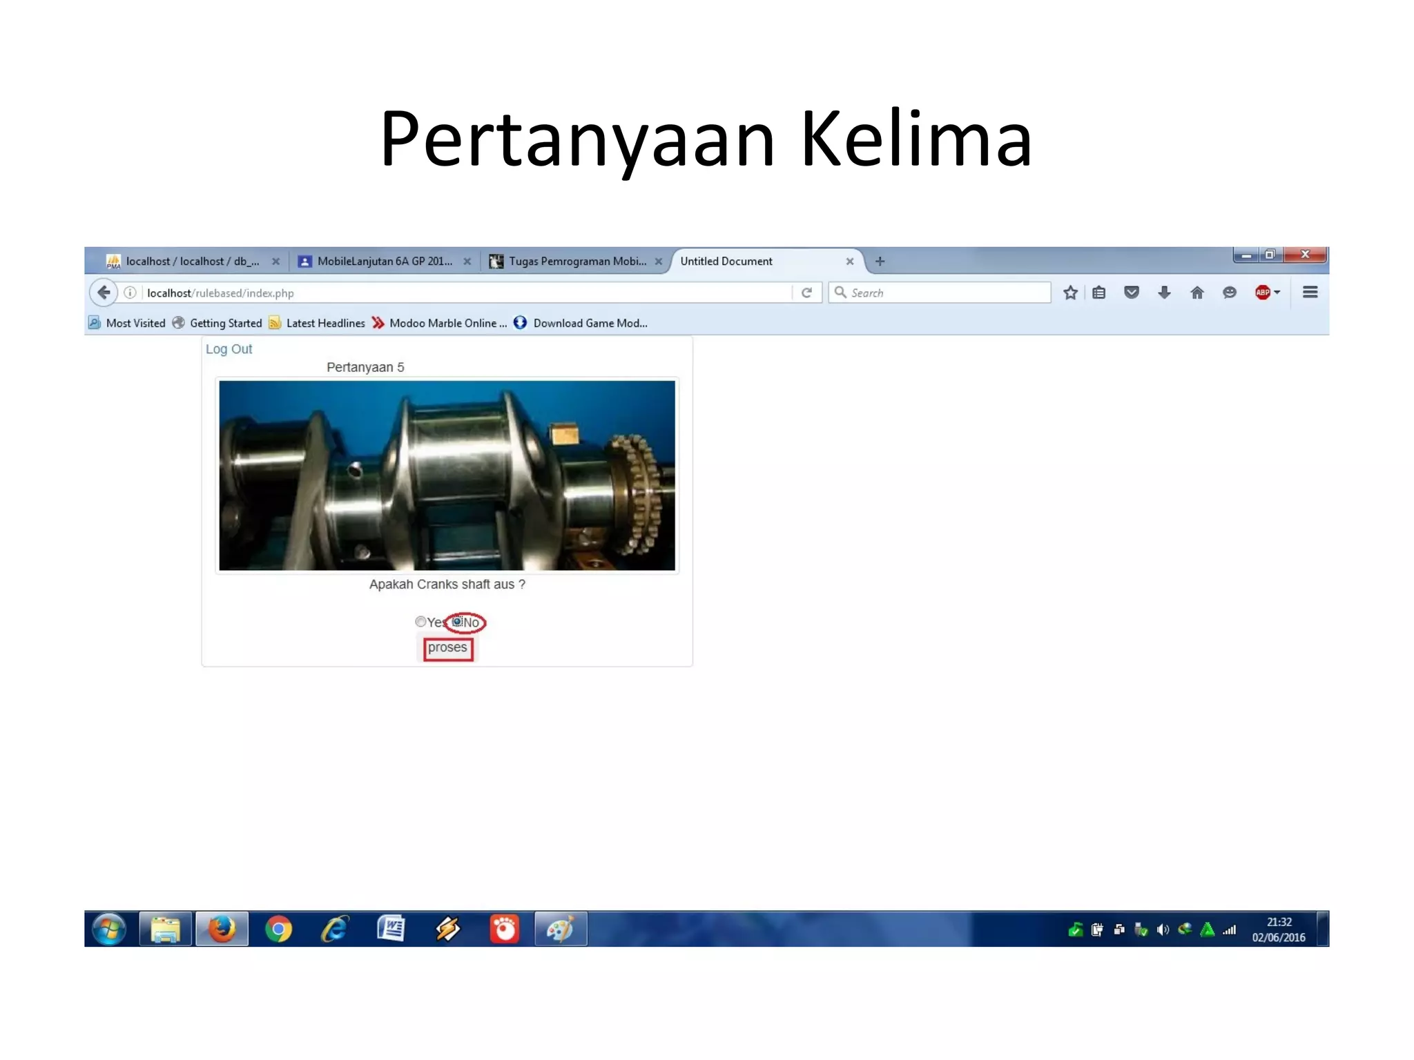Close the MobileLanjutan 6A GP tab
This screenshot has height=1060, width=1414.
pyautogui.click(x=467, y=262)
